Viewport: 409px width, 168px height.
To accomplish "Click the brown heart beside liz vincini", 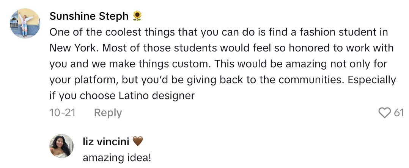I will [x=137, y=142].
